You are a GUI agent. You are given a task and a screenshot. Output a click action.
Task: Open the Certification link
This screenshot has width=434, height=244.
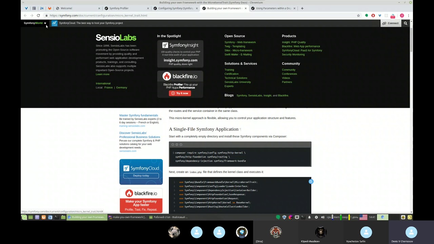231,74
